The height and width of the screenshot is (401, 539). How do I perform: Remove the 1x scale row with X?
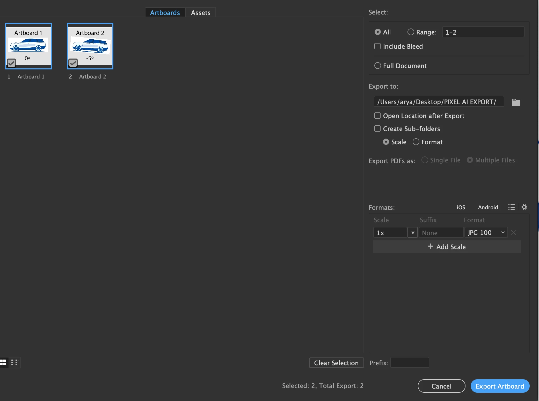(513, 233)
